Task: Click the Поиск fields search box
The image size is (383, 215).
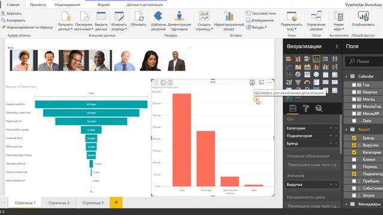Action: tap(364, 62)
